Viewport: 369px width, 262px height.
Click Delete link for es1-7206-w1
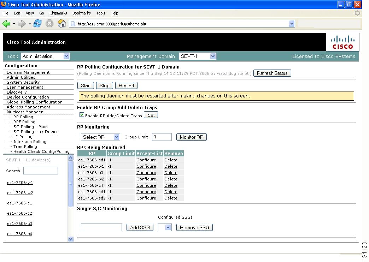click(x=171, y=166)
